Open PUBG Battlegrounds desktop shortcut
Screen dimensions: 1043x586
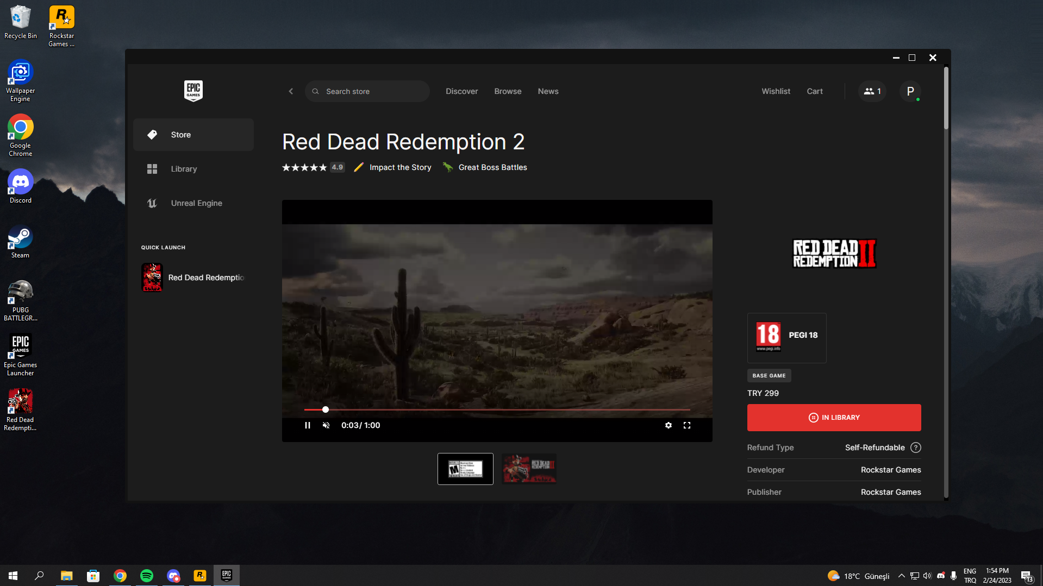21,300
